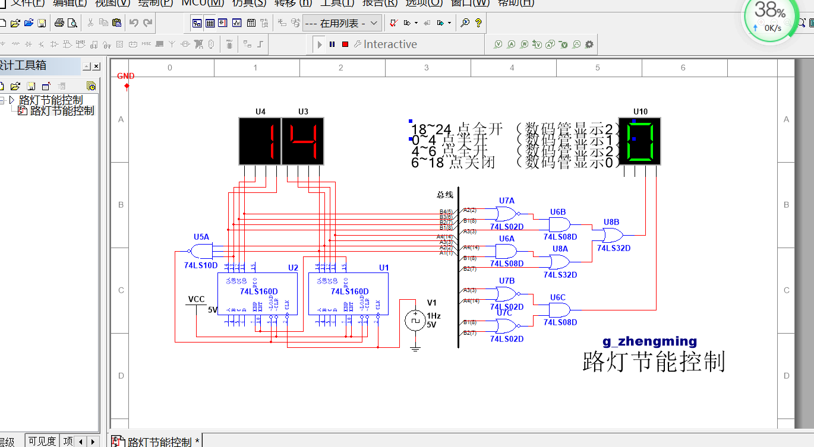814x447 pixels.
Task: Click the find examples magnifier icon
Action: click(x=465, y=23)
